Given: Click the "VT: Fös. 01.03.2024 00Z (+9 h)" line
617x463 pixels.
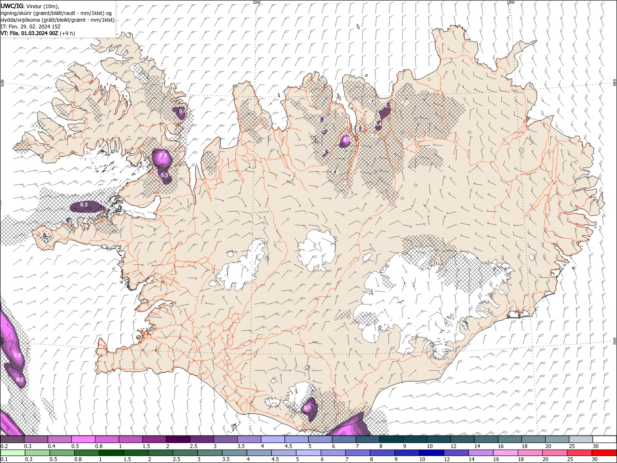Looking at the screenshot, I should 38,33.
